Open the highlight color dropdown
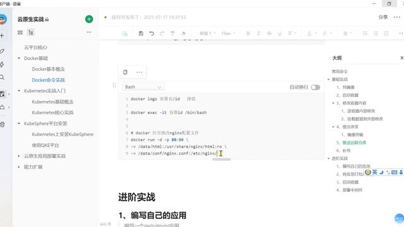 tap(327, 33)
